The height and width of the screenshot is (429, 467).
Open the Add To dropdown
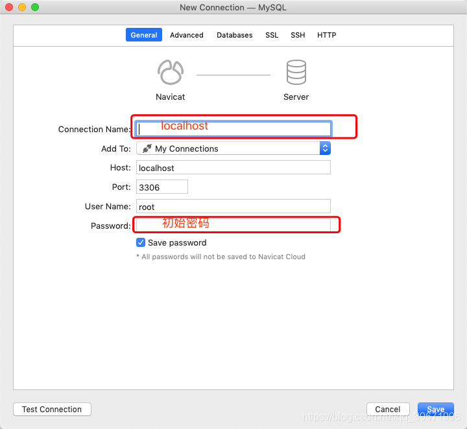(233, 148)
